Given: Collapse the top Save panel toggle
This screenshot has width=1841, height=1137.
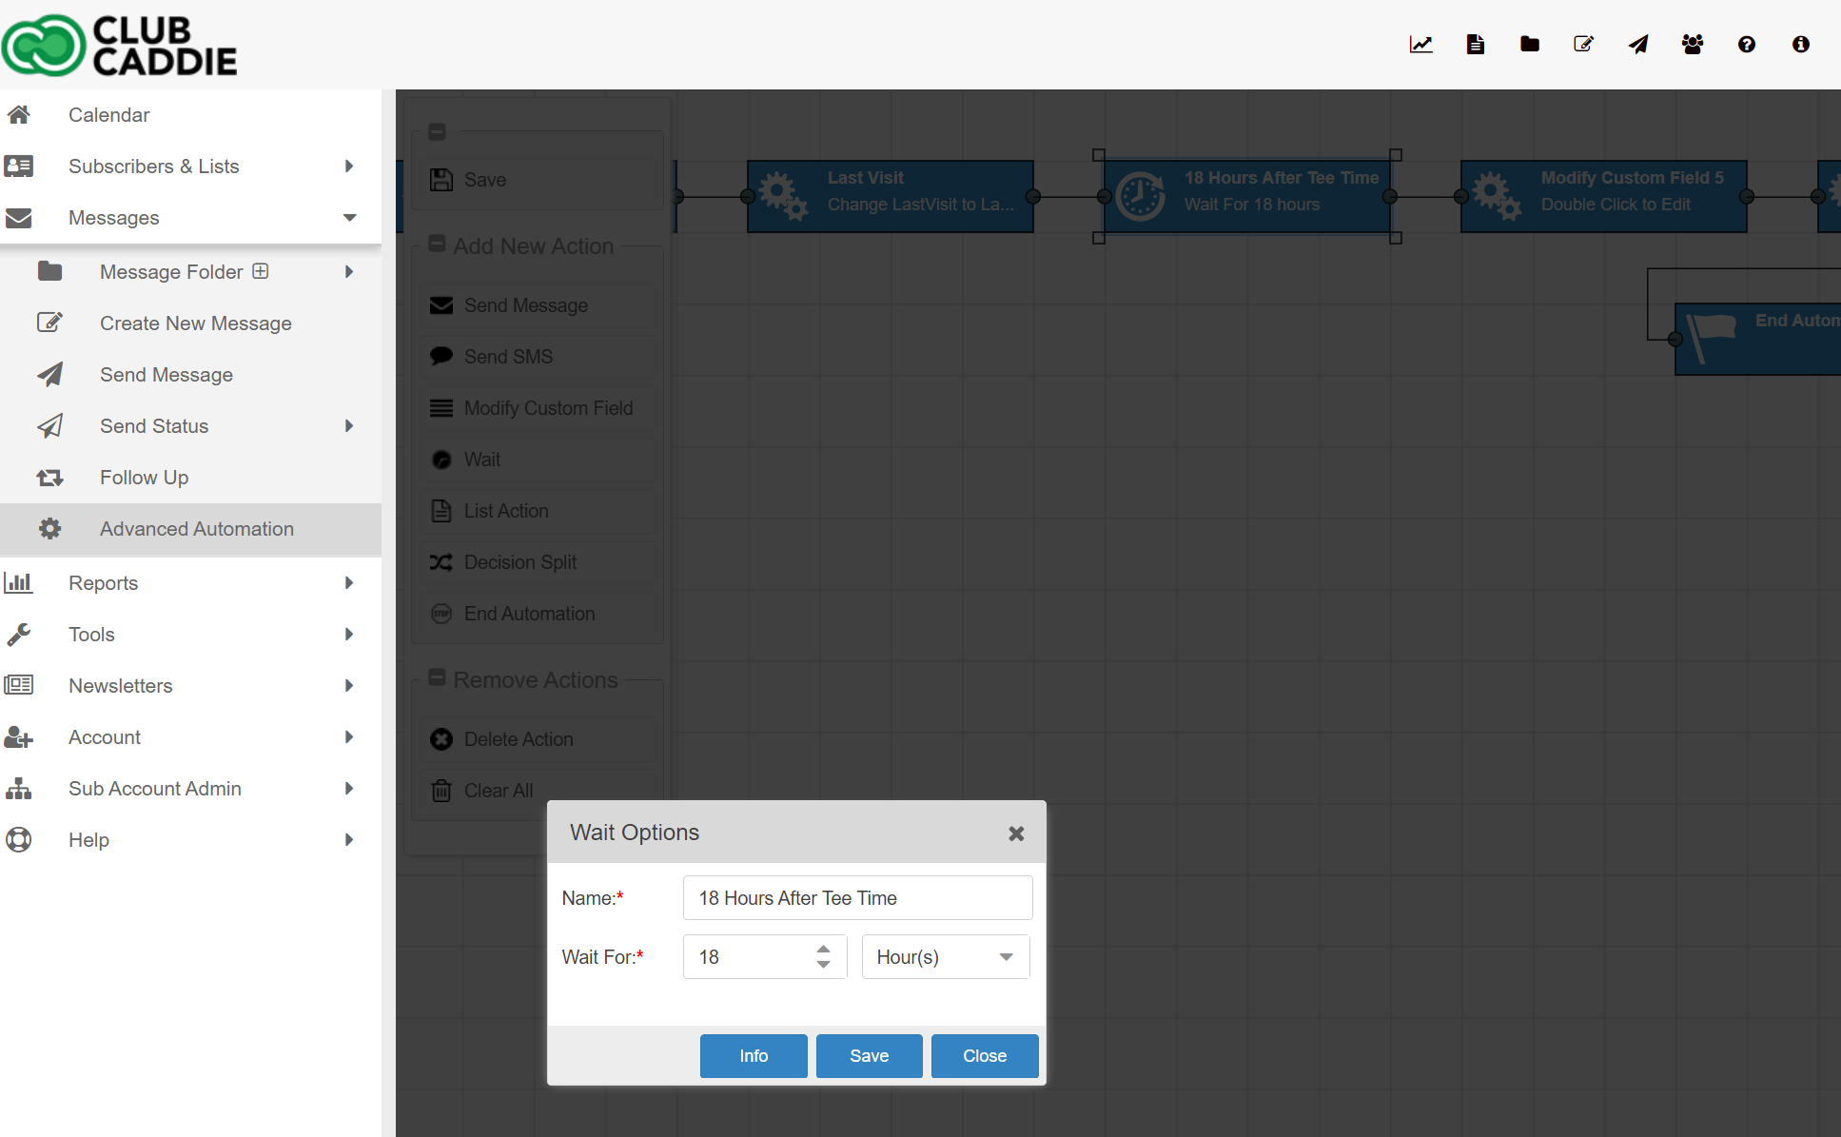Looking at the screenshot, I should pos(437,132).
